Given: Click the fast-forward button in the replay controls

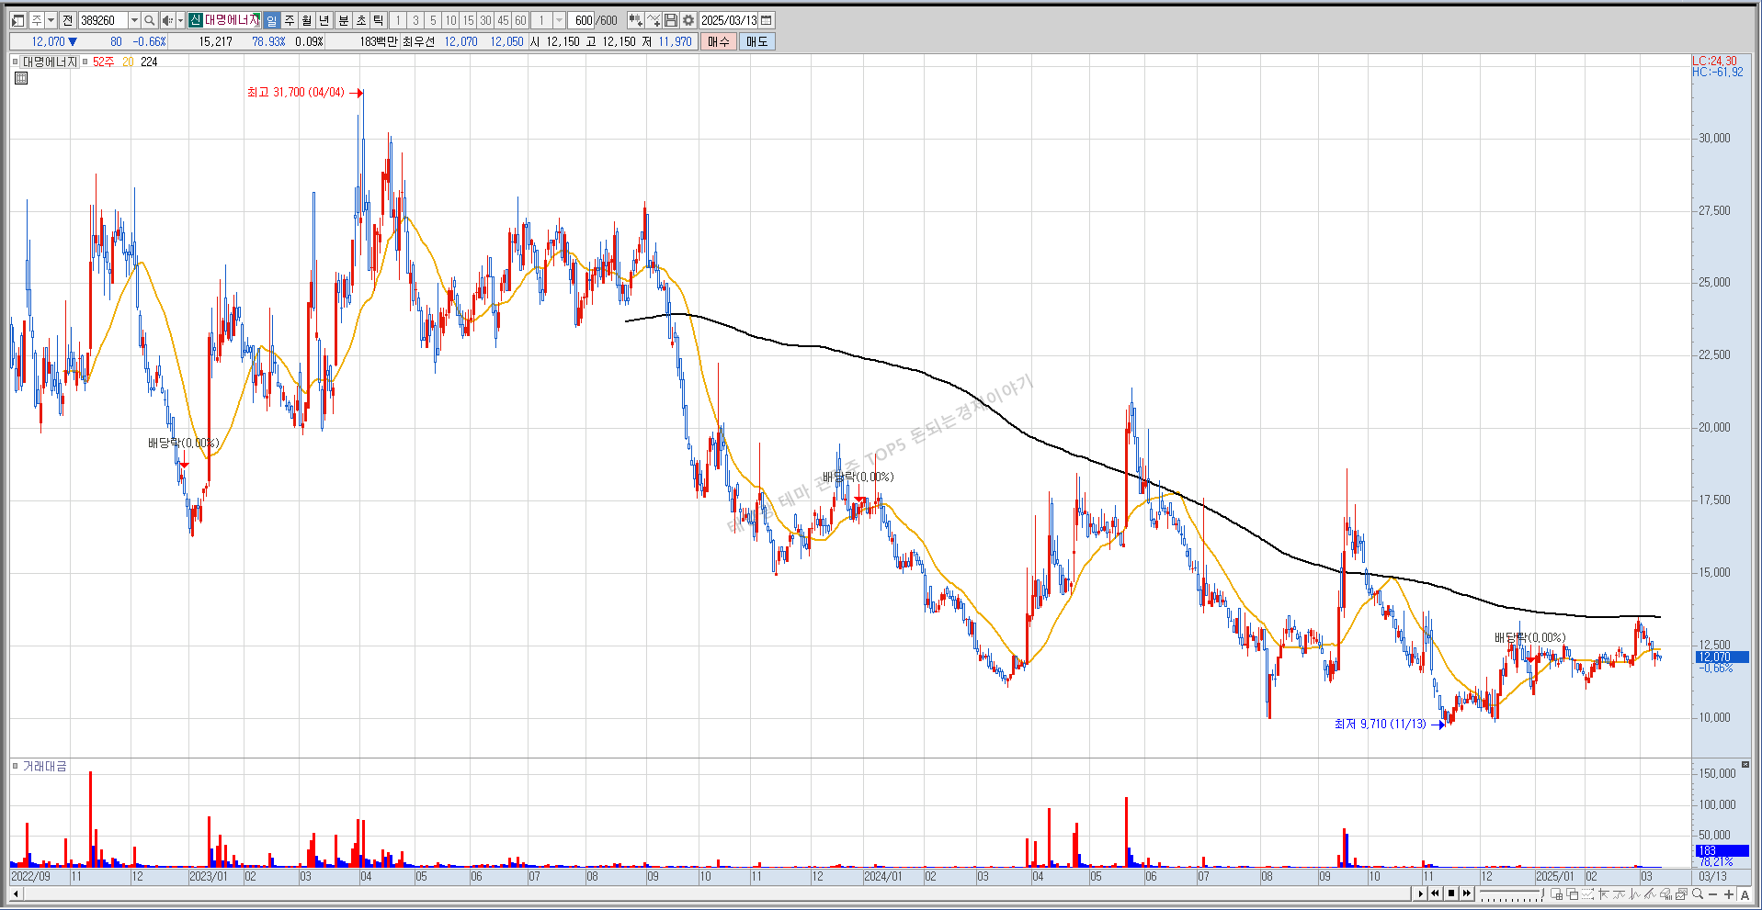Looking at the screenshot, I should point(1467,893).
